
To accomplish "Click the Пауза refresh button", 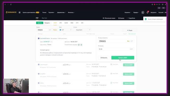I will coord(130,30).
